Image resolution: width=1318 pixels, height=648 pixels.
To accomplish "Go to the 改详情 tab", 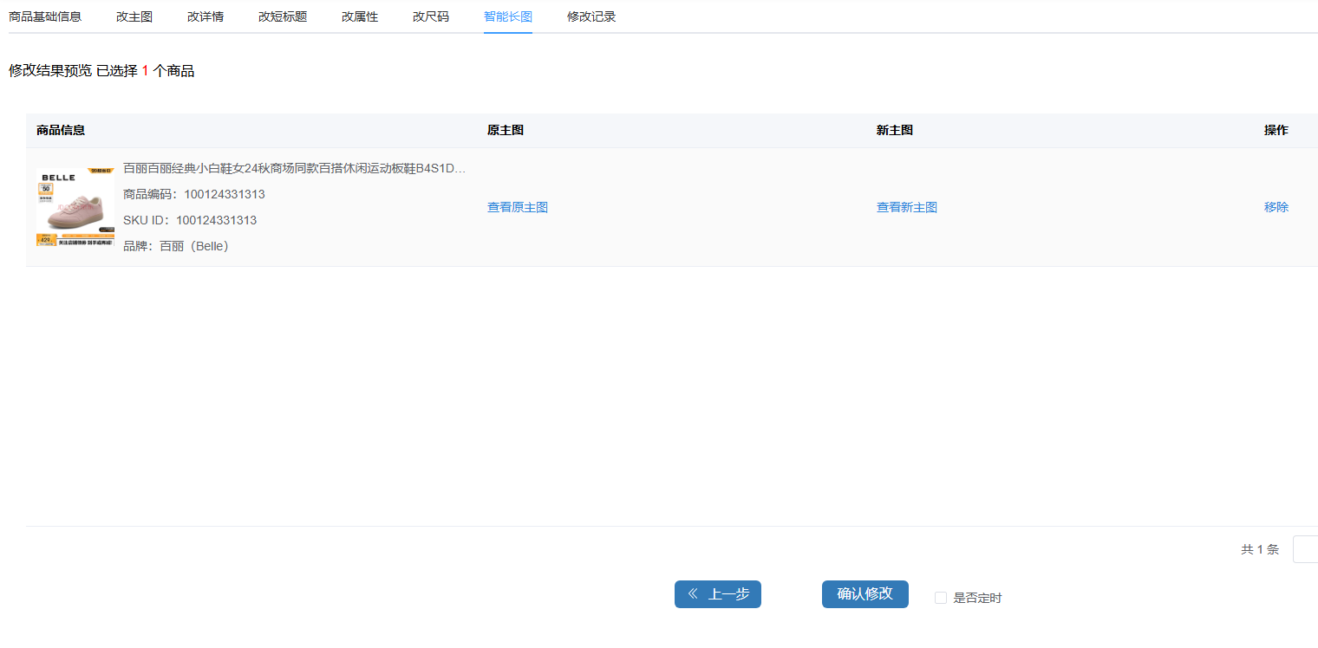I will pyautogui.click(x=206, y=16).
